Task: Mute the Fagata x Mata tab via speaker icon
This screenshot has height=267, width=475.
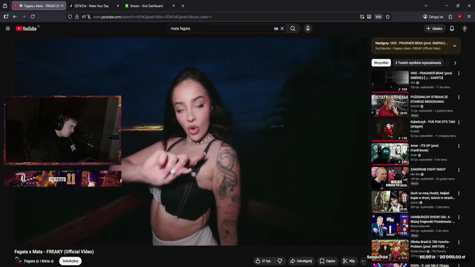Action: (x=21, y=6)
